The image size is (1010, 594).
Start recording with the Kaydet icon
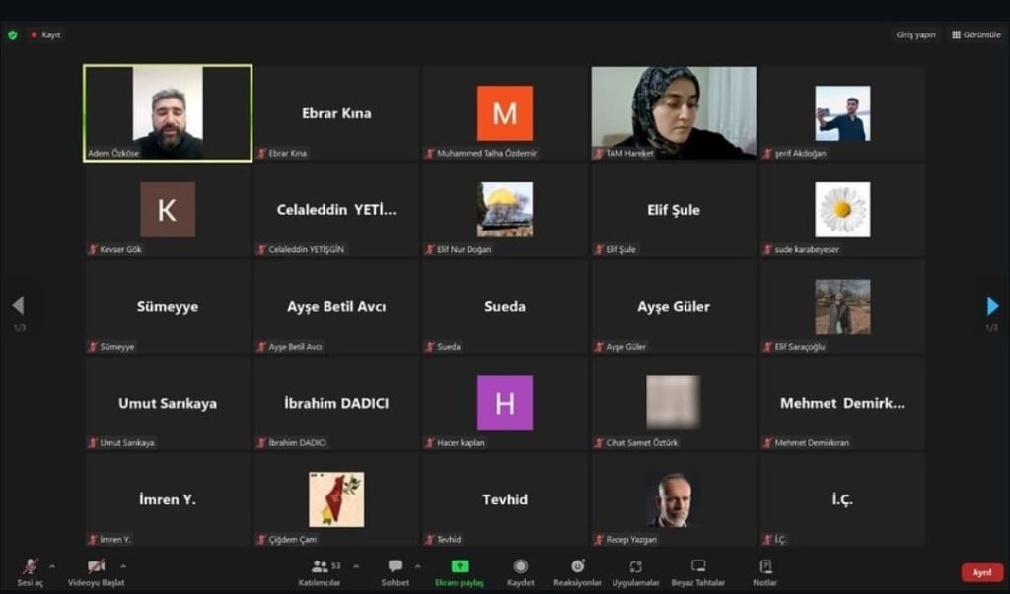[521, 567]
